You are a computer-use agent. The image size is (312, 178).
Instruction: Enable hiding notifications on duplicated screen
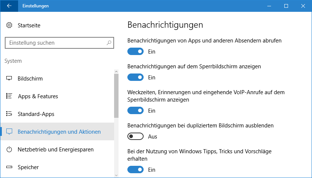click(135, 137)
